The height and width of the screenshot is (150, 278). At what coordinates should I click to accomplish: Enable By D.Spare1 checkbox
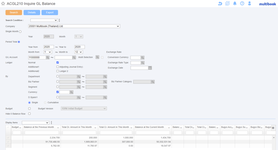pyautogui.click(x=57, y=97)
